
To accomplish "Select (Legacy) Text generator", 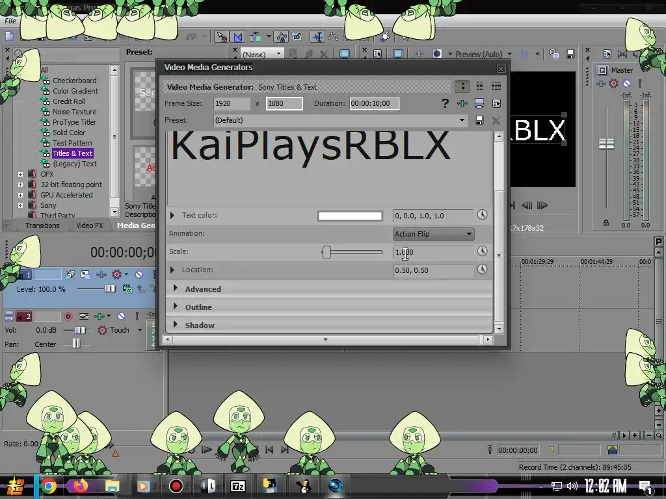I will (x=75, y=164).
